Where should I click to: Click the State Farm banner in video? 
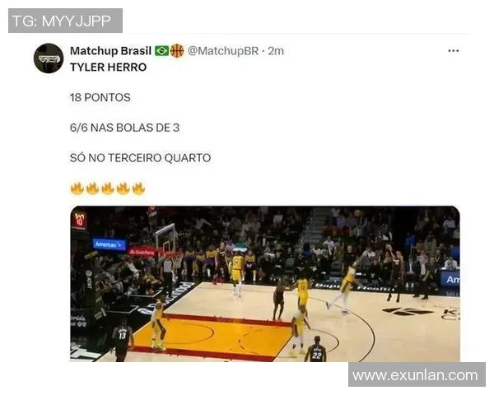click(142, 252)
